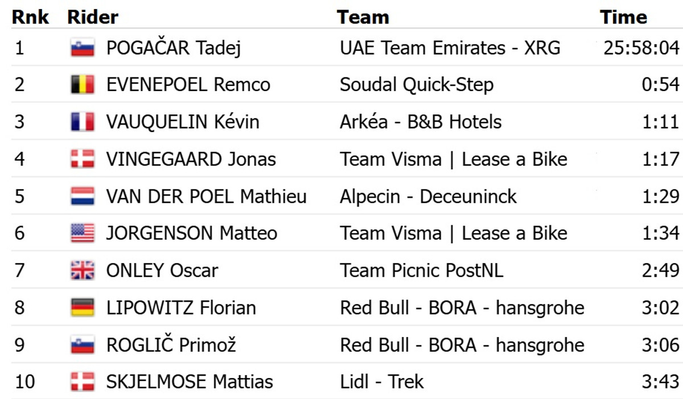The width and height of the screenshot is (683, 399).
Task: Click the Team column header
Action: coord(363,17)
